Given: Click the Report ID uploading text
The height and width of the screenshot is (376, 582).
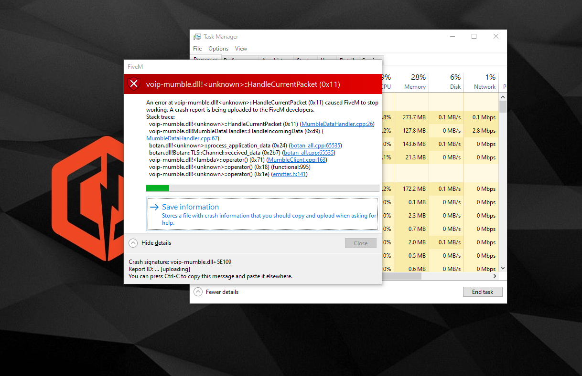Looking at the screenshot, I should 159,269.
